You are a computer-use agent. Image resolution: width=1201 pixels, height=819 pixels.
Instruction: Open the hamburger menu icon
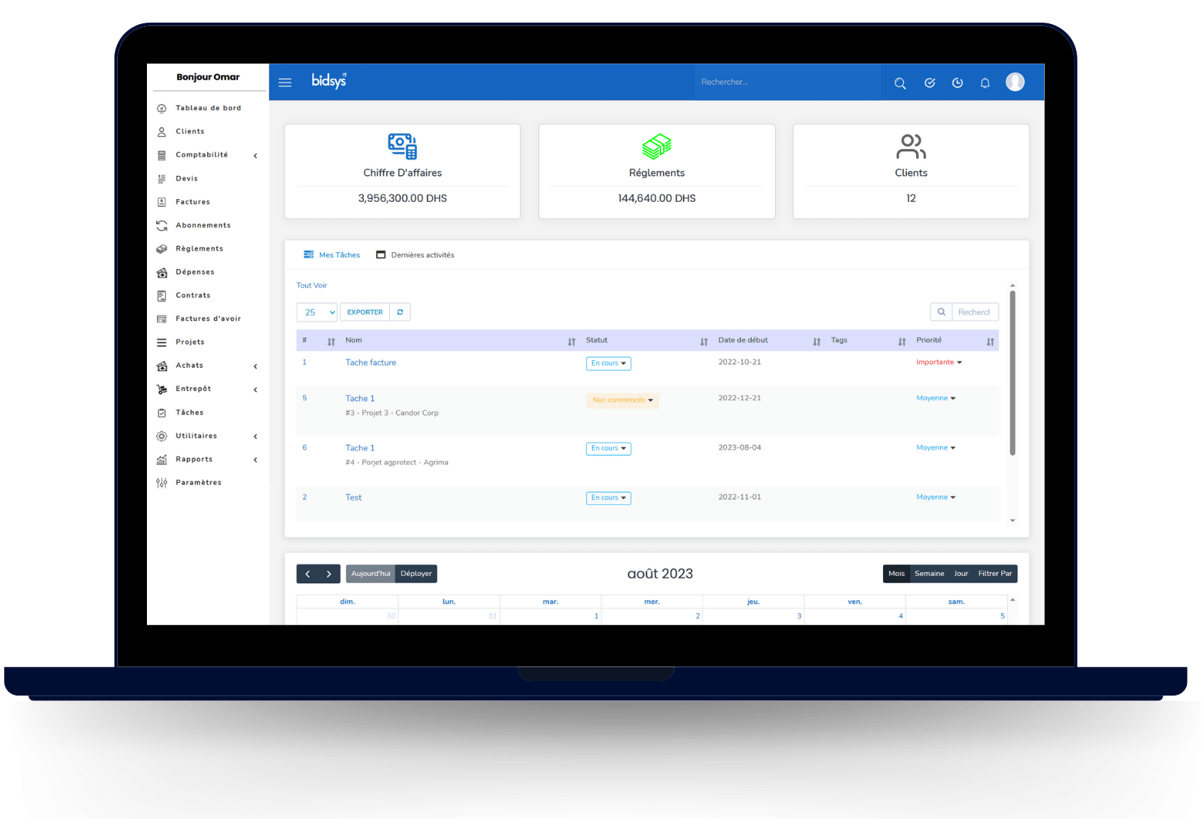[285, 83]
